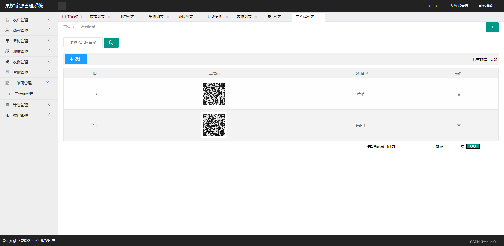Switch to the 果树列表 tab
The width and height of the screenshot is (504, 246).
[156, 17]
